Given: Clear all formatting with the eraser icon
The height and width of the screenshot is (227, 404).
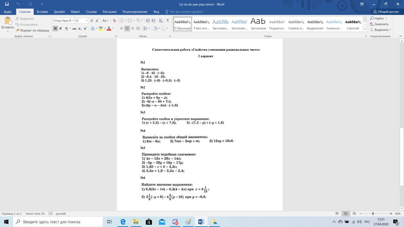Looking at the screenshot, I should 114,21.
